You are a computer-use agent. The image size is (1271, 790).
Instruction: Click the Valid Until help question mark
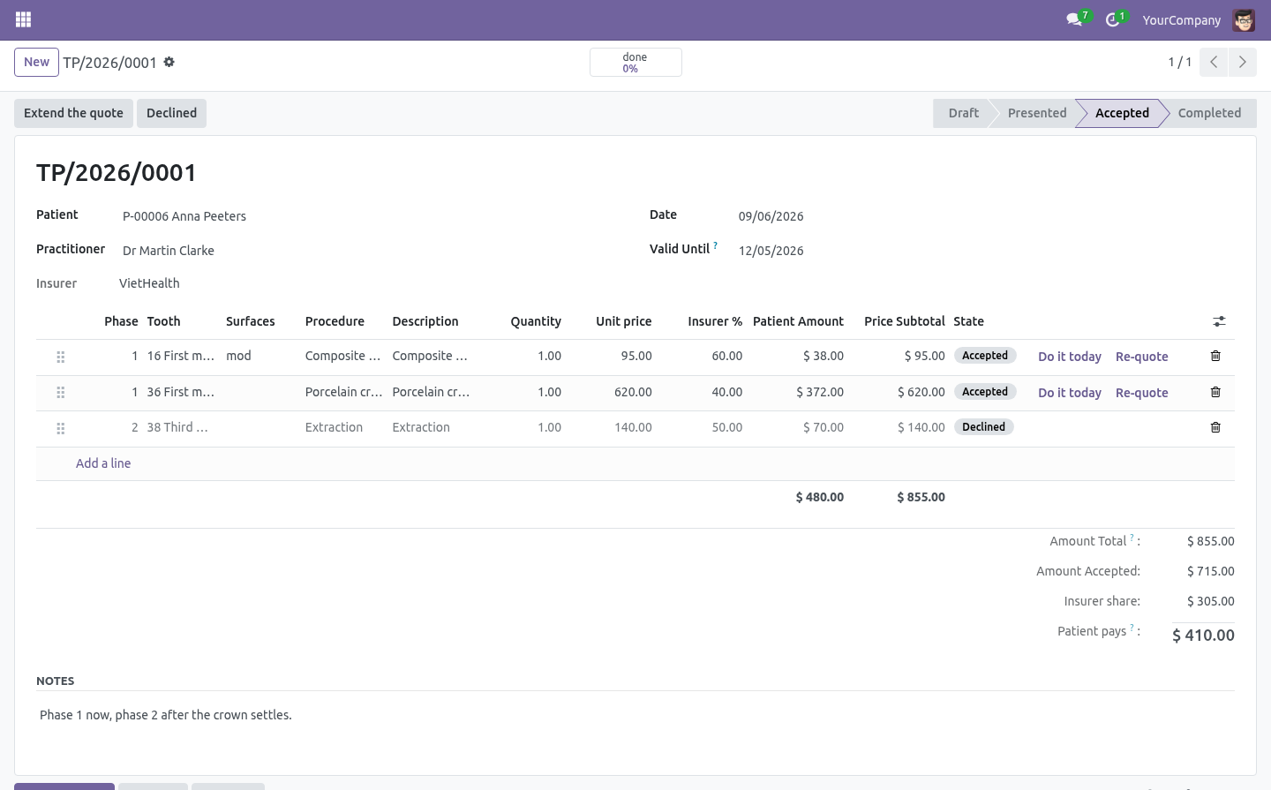pyautogui.click(x=715, y=245)
